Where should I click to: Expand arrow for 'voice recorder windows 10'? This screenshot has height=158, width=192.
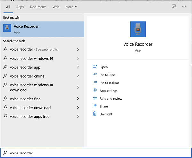(x=78, y=58)
